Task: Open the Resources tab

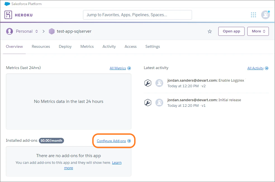Action: (x=41, y=46)
